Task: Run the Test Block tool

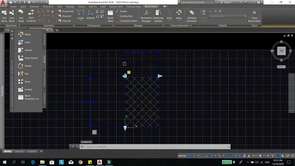Action: pos(21,16)
